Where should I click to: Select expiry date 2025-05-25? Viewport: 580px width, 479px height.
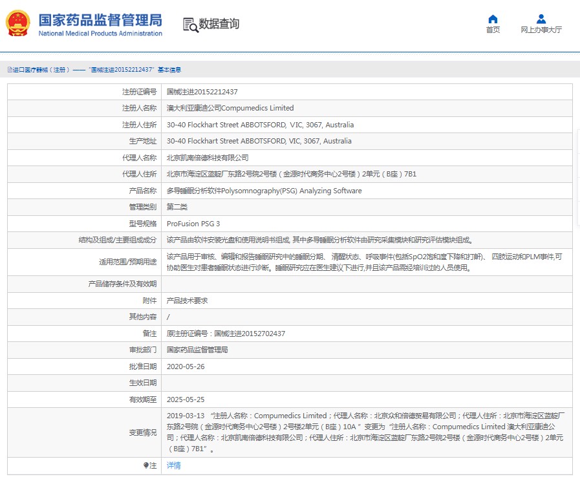tap(186, 399)
